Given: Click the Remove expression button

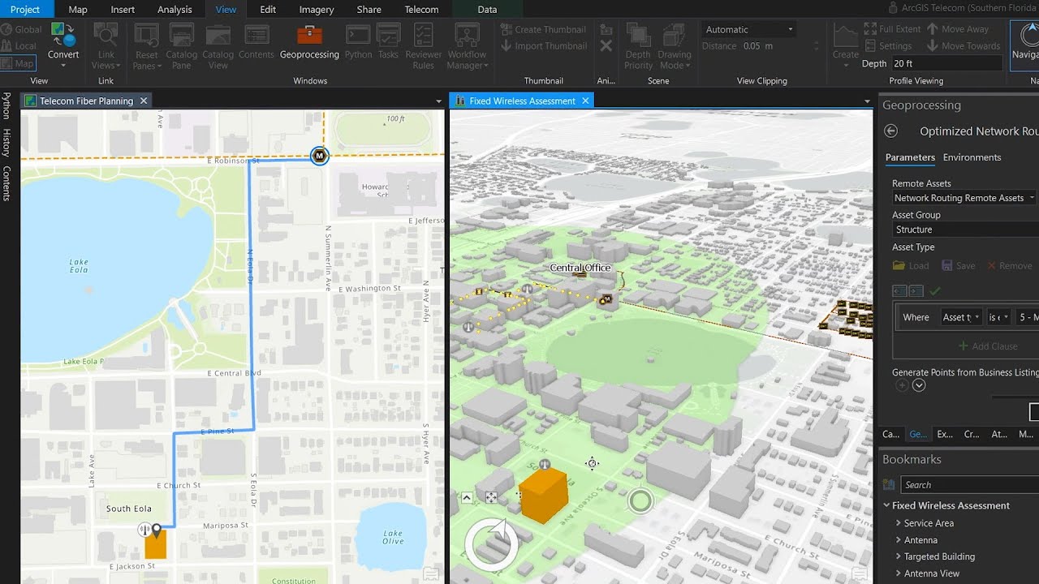Looking at the screenshot, I should click(x=1010, y=265).
